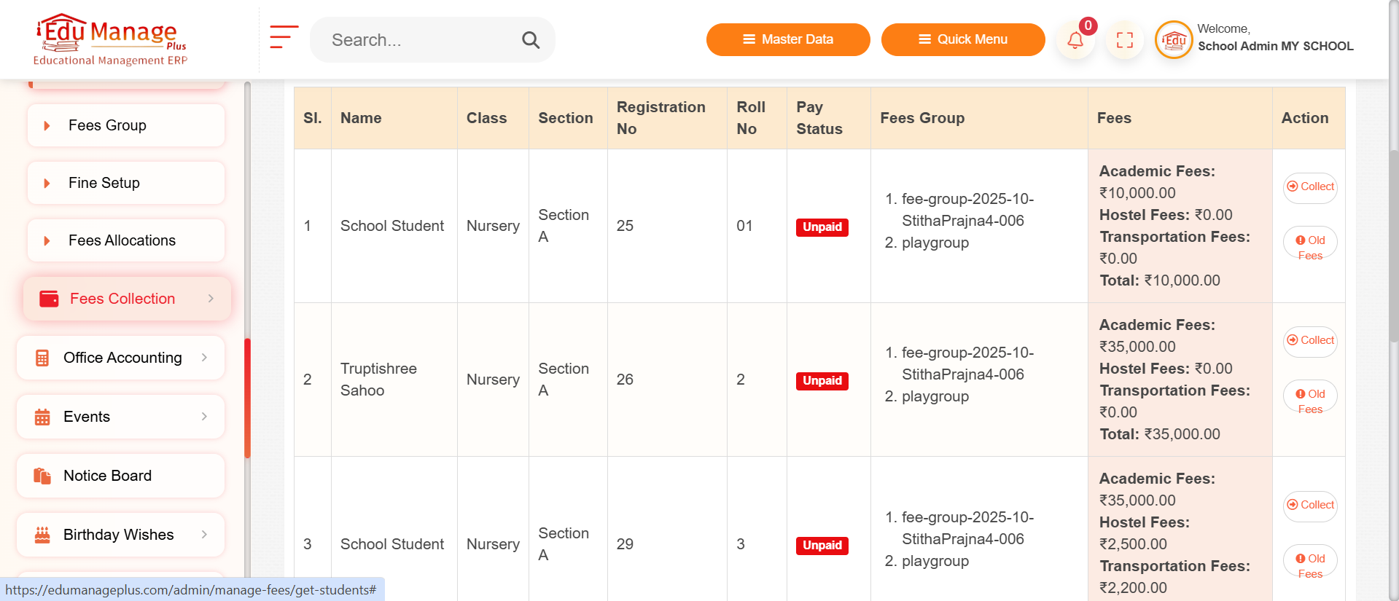Click the Name column header

(394, 118)
